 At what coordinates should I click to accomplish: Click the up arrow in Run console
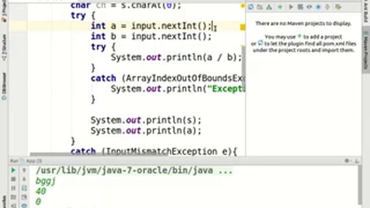(24, 170)
